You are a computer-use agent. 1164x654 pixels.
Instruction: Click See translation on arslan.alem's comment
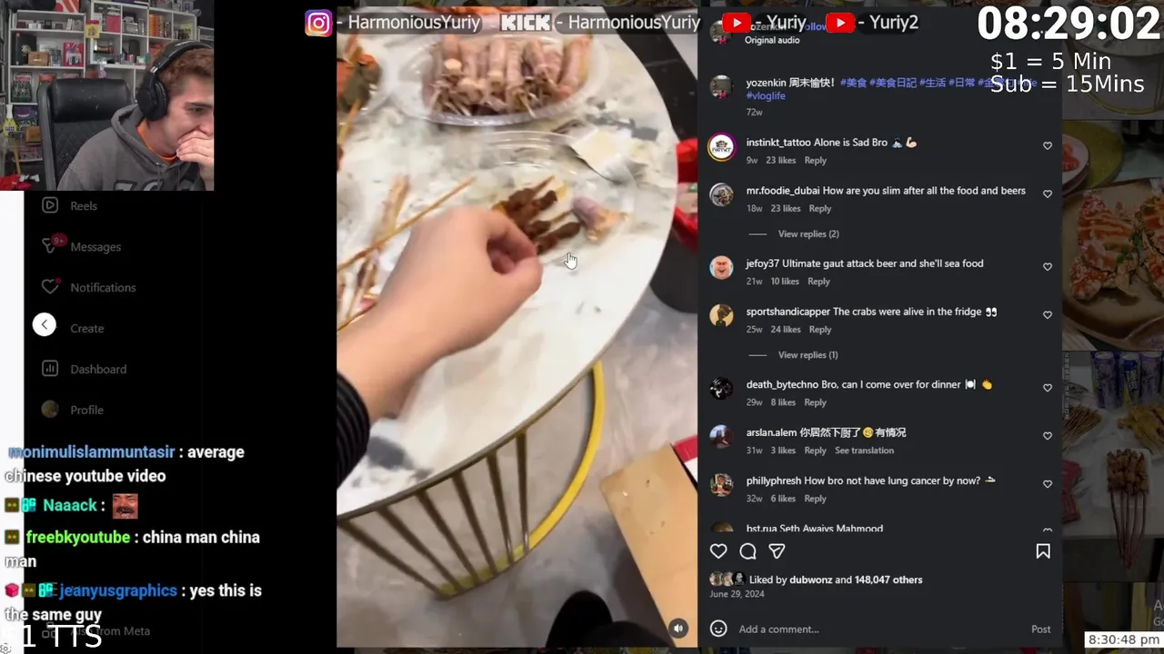coord(864,451)
